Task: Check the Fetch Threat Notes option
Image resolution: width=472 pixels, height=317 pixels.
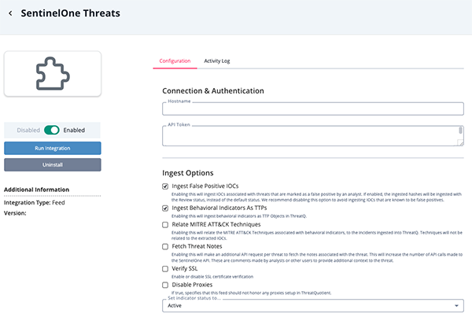Action: [165, 247]
